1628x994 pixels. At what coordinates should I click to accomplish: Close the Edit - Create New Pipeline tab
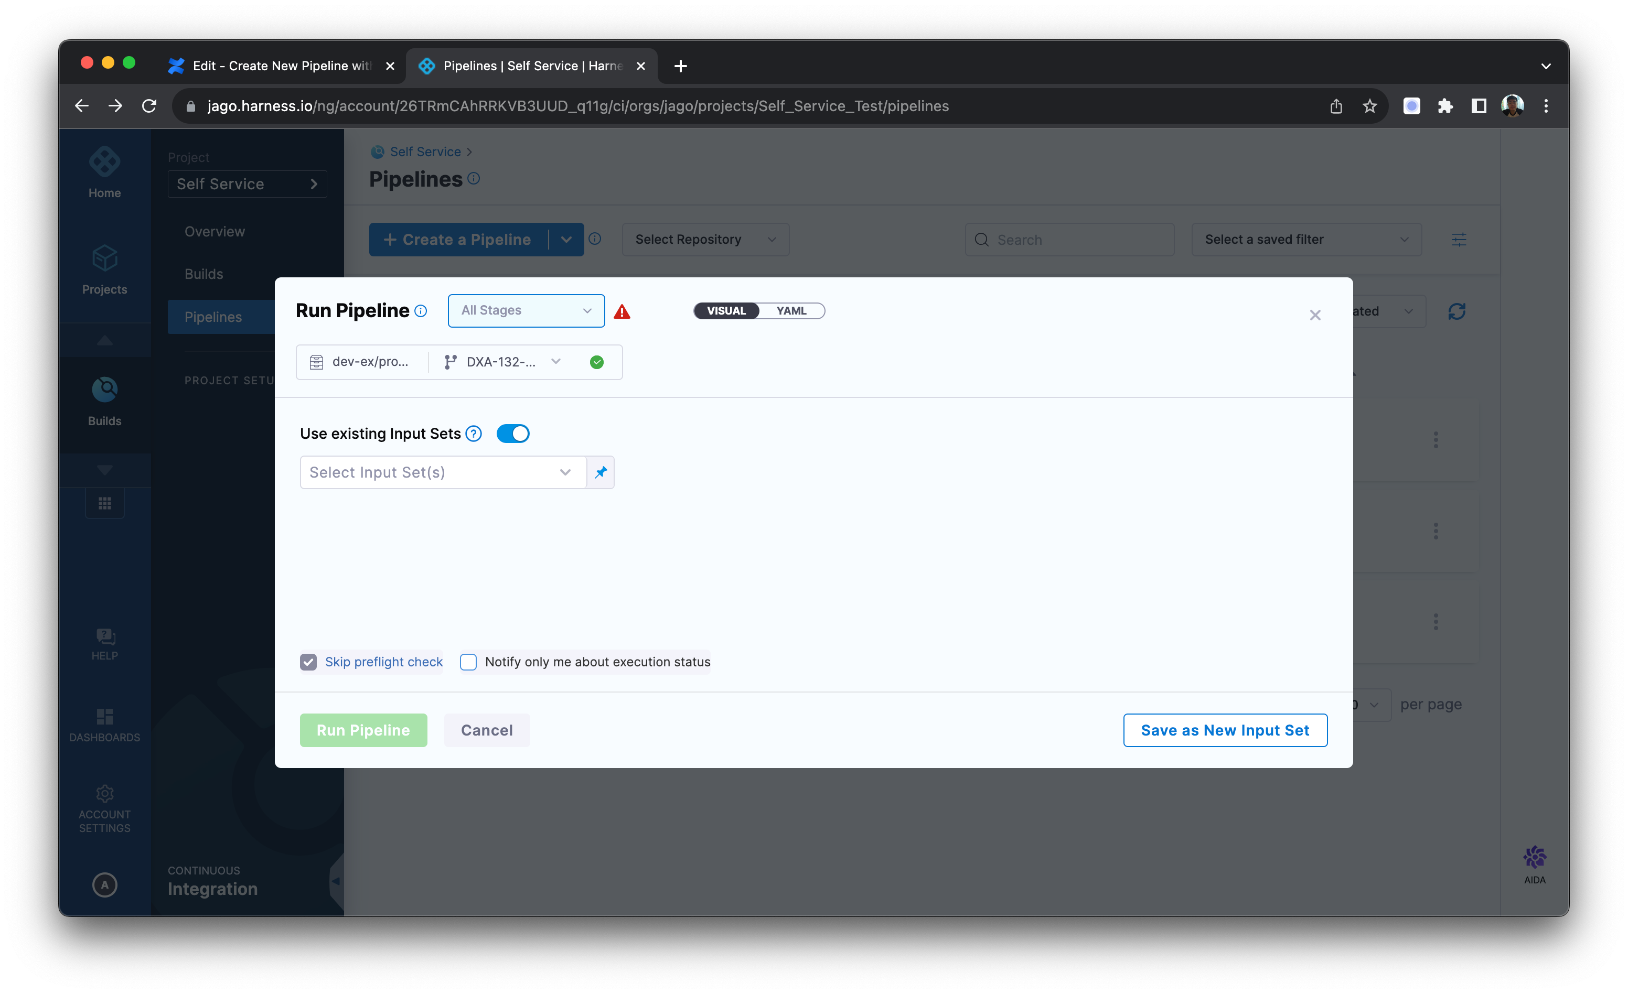pyautogui.click(x=390, y=66)
